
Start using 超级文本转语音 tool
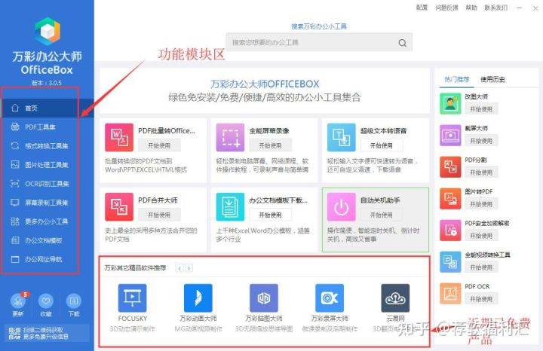382,145
